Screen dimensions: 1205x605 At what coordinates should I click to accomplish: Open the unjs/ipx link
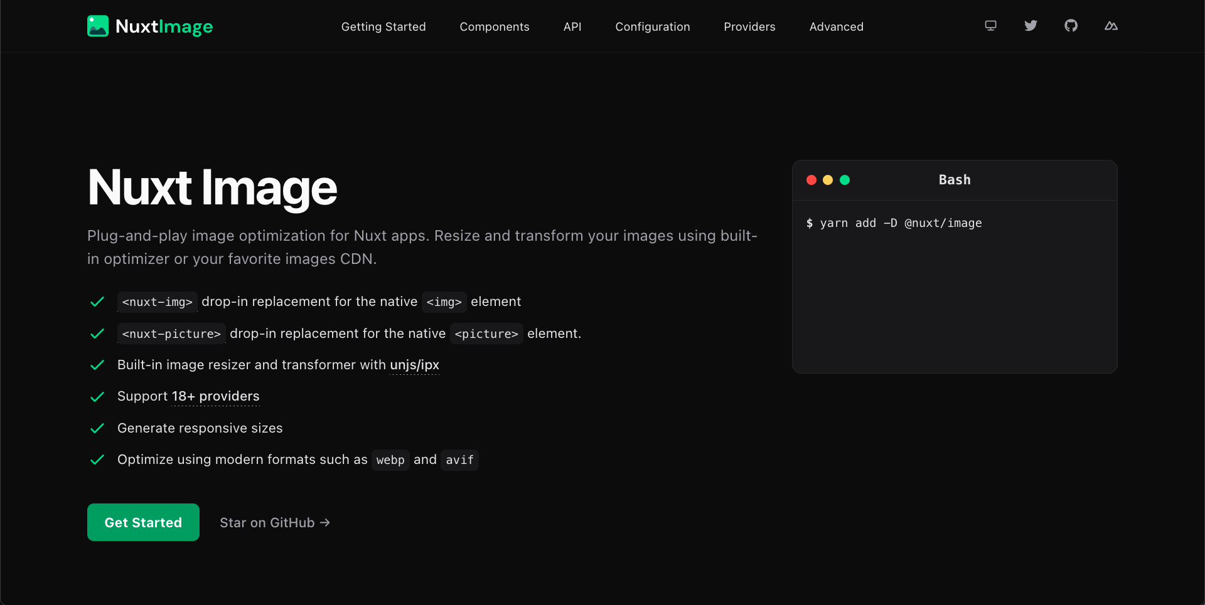pyautogui.click(x=415, y=365)
